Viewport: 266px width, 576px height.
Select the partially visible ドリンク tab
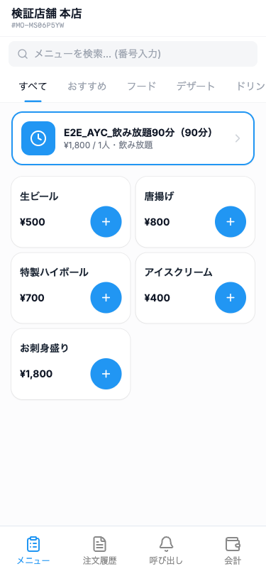[250, 87]
